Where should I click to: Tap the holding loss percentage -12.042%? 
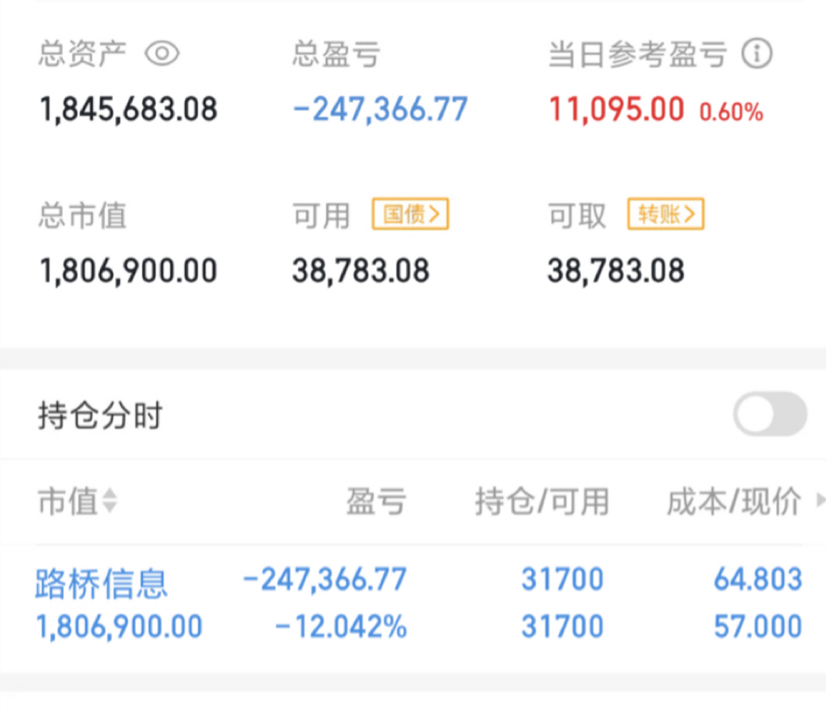341,627
